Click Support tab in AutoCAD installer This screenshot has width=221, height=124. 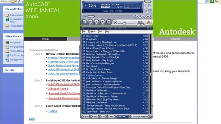175,39
